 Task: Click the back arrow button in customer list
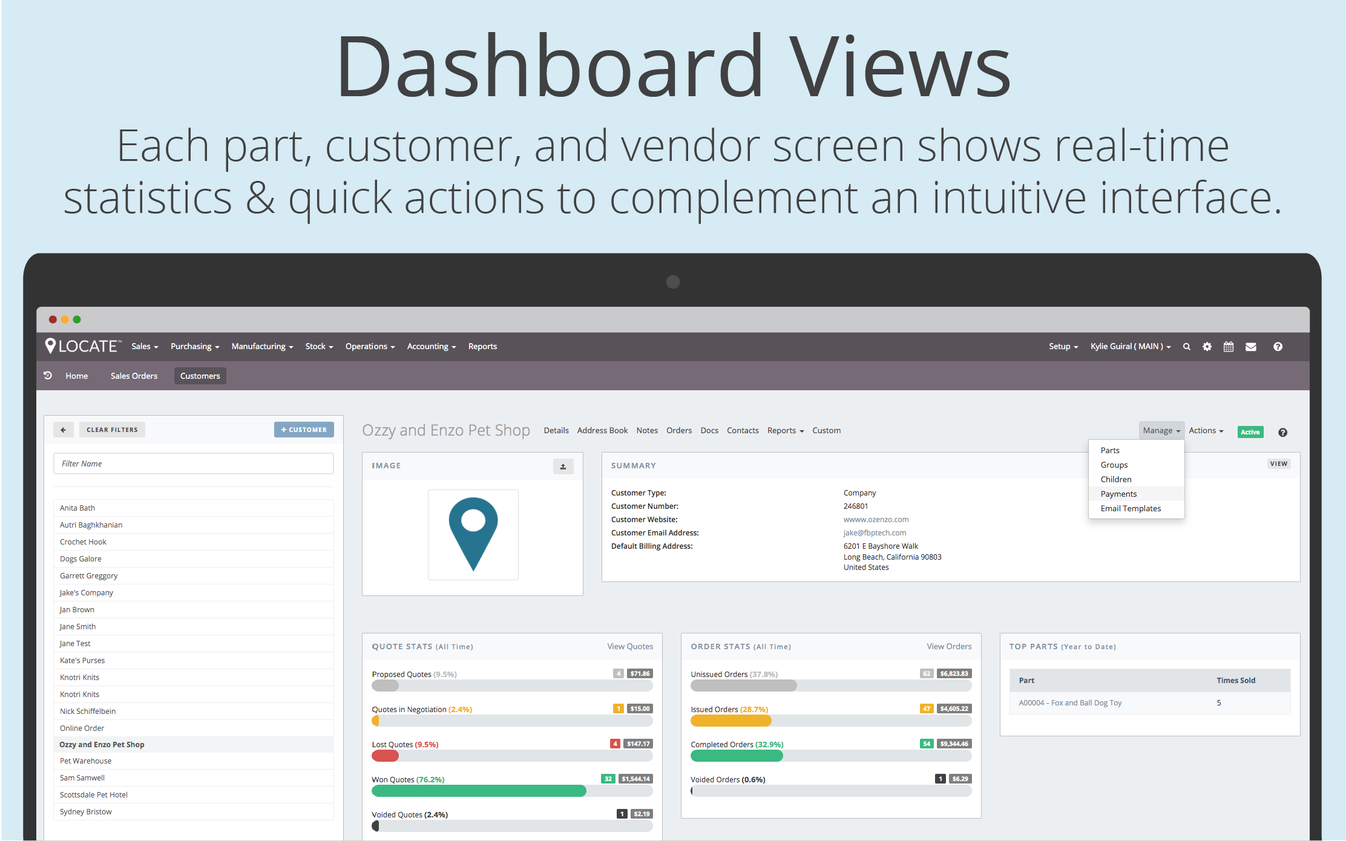(x=63, y=430)
